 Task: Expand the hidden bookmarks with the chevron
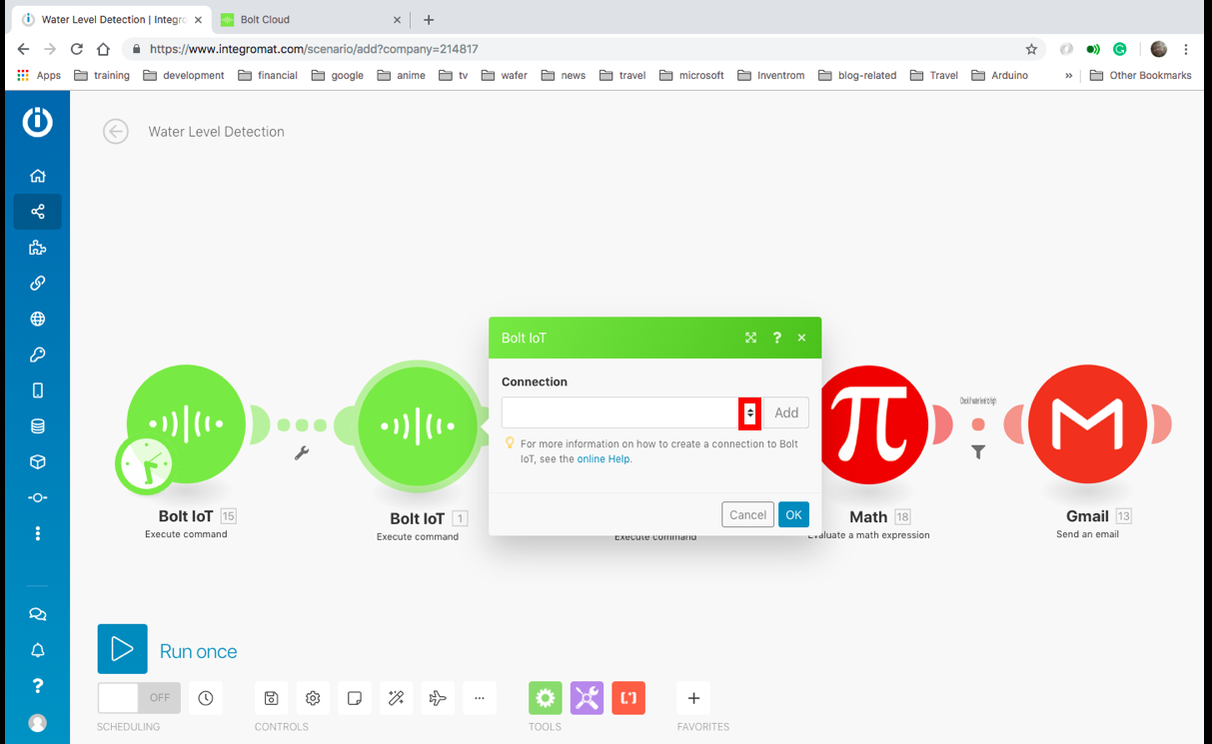pyautogui.click(x=1068, y=75)
